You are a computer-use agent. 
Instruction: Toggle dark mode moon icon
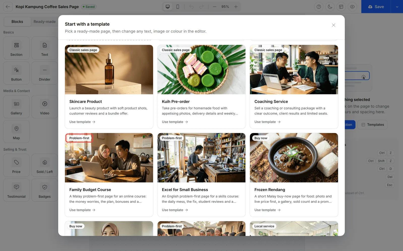pyautogui.click(x=330, y=7)
